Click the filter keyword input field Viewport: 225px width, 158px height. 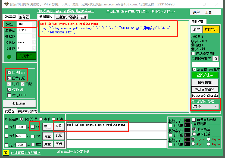[x=205, y=65]
